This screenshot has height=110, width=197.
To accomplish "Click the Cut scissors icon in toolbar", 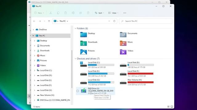I will click(50, 13).
